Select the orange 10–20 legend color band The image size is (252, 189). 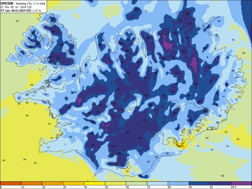tap(32, 183)
